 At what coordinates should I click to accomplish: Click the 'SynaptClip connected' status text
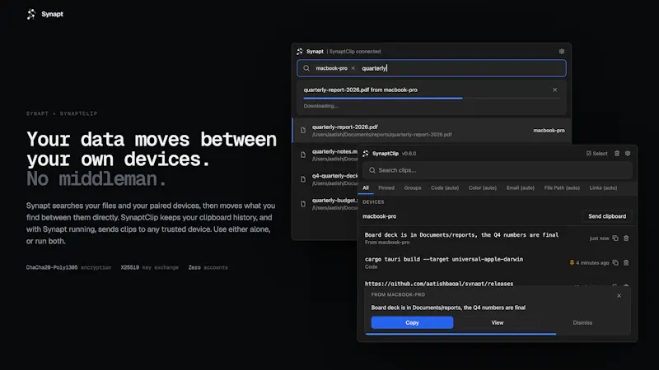(x=355, y=52)
